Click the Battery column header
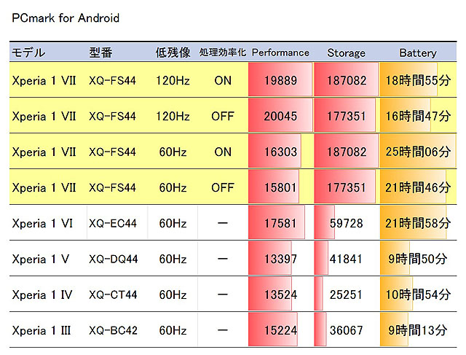The image size is (466, 355). click(x=418, y=53)
